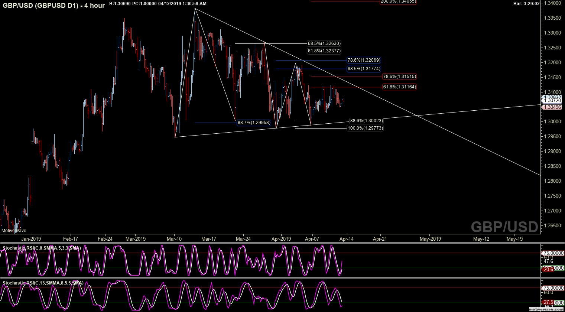
Task: Click the 75.00000 level in the upper stochastic panel
Action: pos(553,253)
